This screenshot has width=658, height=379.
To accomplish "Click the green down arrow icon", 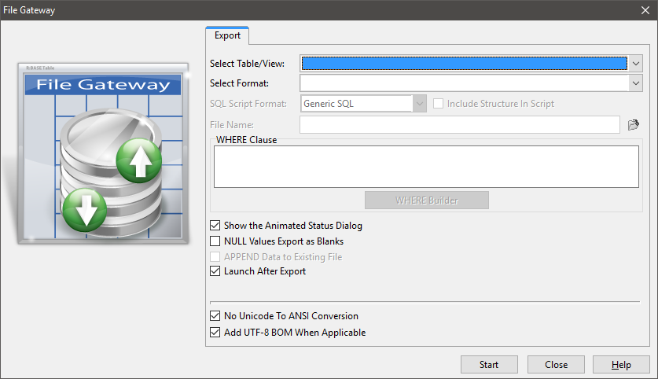I will coord(83,209).
